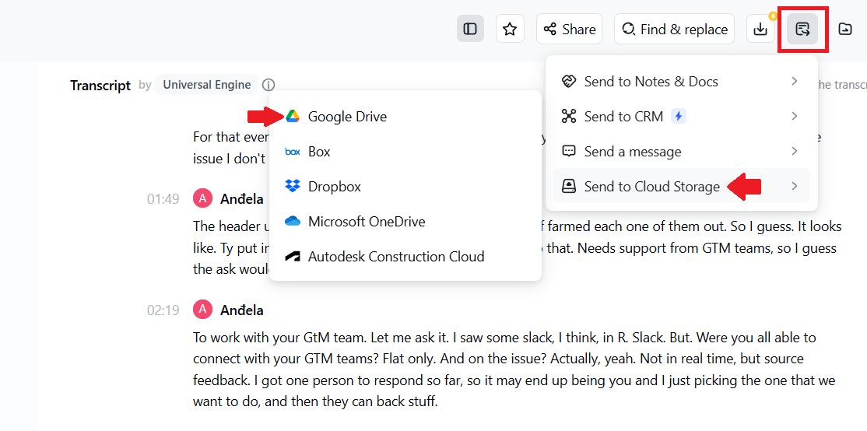Select the Microsoft OneDrive icon
The height and width of the screenshot is (431, 867).
pos(293,222)
